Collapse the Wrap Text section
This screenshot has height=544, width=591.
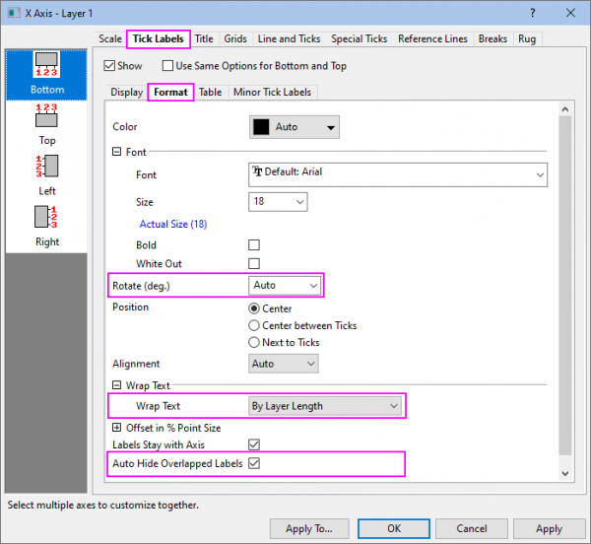click(x=117, y=386)
